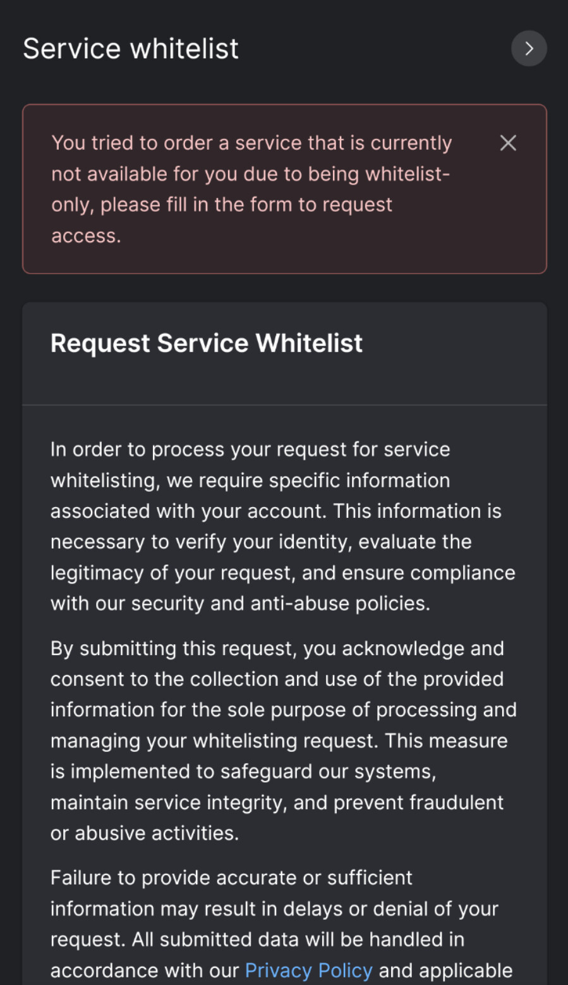Screen dimensions: 568x985
Task: Click the word "access." ending the alert
Action: point(86,236)
